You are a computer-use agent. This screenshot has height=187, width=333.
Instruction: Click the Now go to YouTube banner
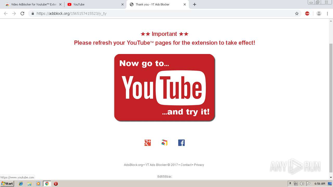[165, 88]
